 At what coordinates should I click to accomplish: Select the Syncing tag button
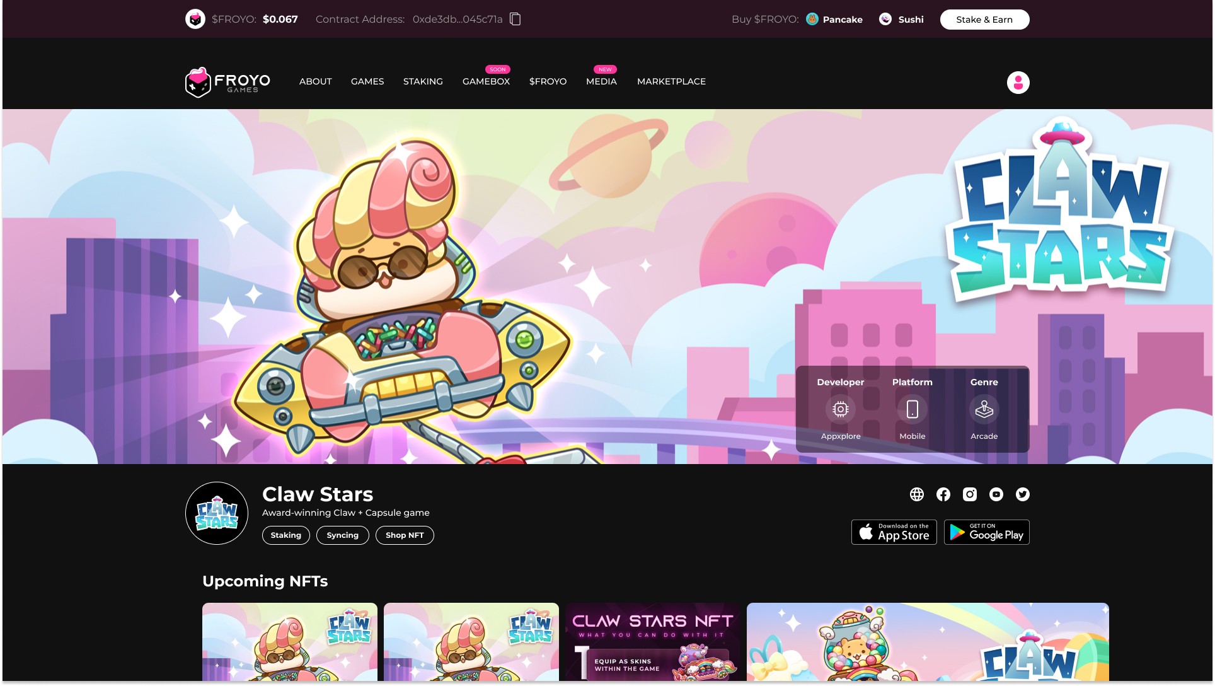(x=342, y=535)
